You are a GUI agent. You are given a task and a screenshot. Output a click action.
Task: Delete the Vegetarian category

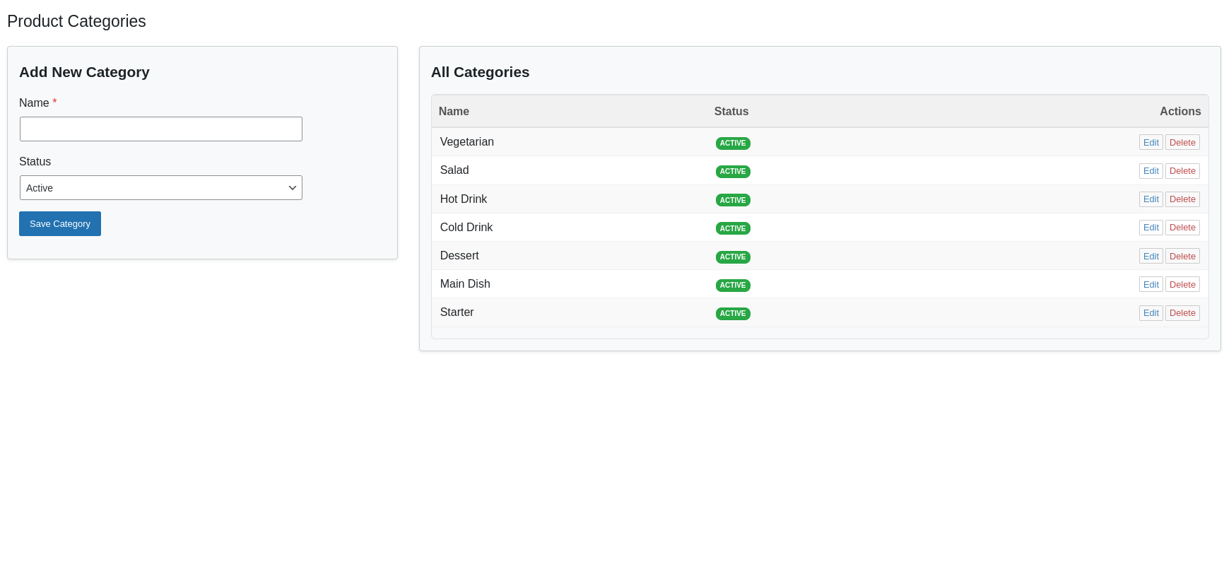(1182, 143)
